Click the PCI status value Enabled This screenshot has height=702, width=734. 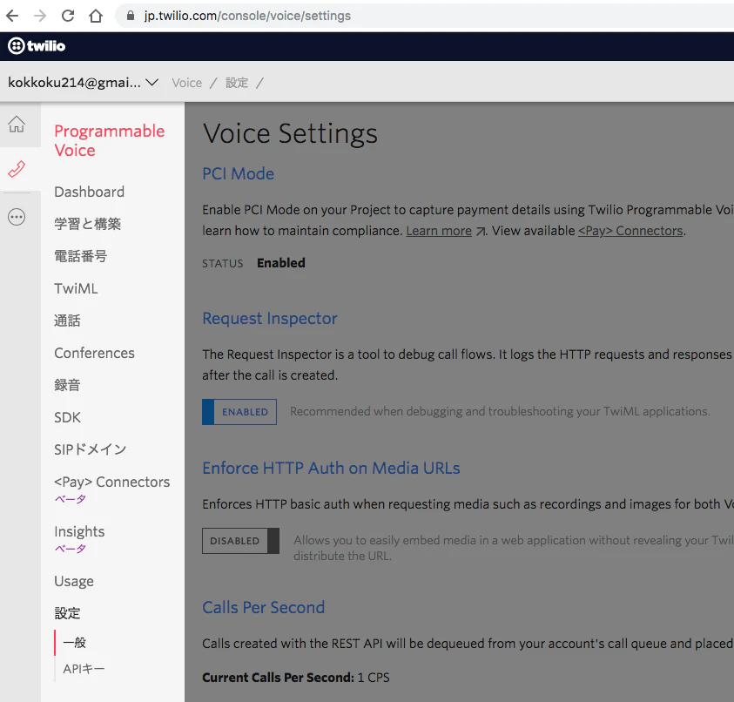[281, 263]
